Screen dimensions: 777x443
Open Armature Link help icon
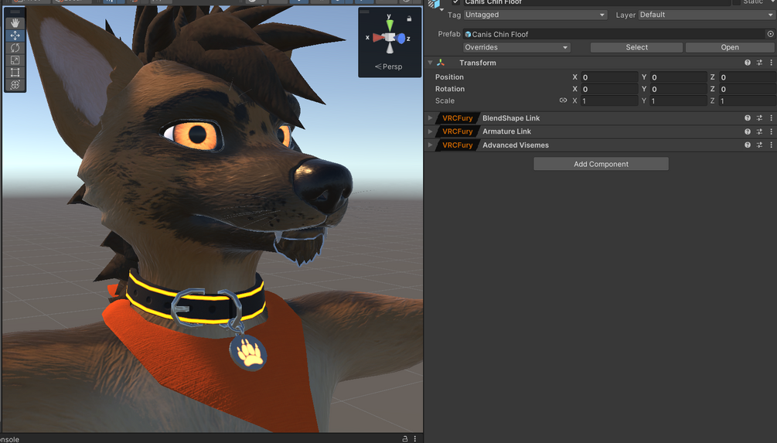pyautogui.click(x=748, y=131)
